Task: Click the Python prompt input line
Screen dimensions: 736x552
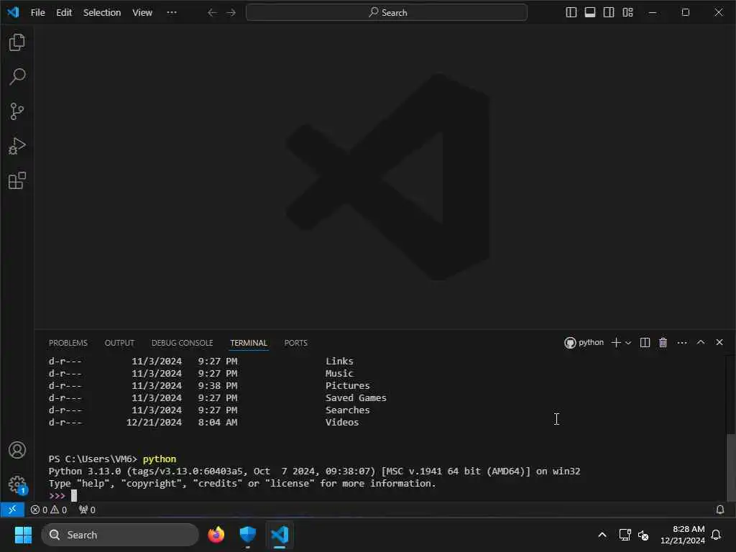Action: coord(385,496)
